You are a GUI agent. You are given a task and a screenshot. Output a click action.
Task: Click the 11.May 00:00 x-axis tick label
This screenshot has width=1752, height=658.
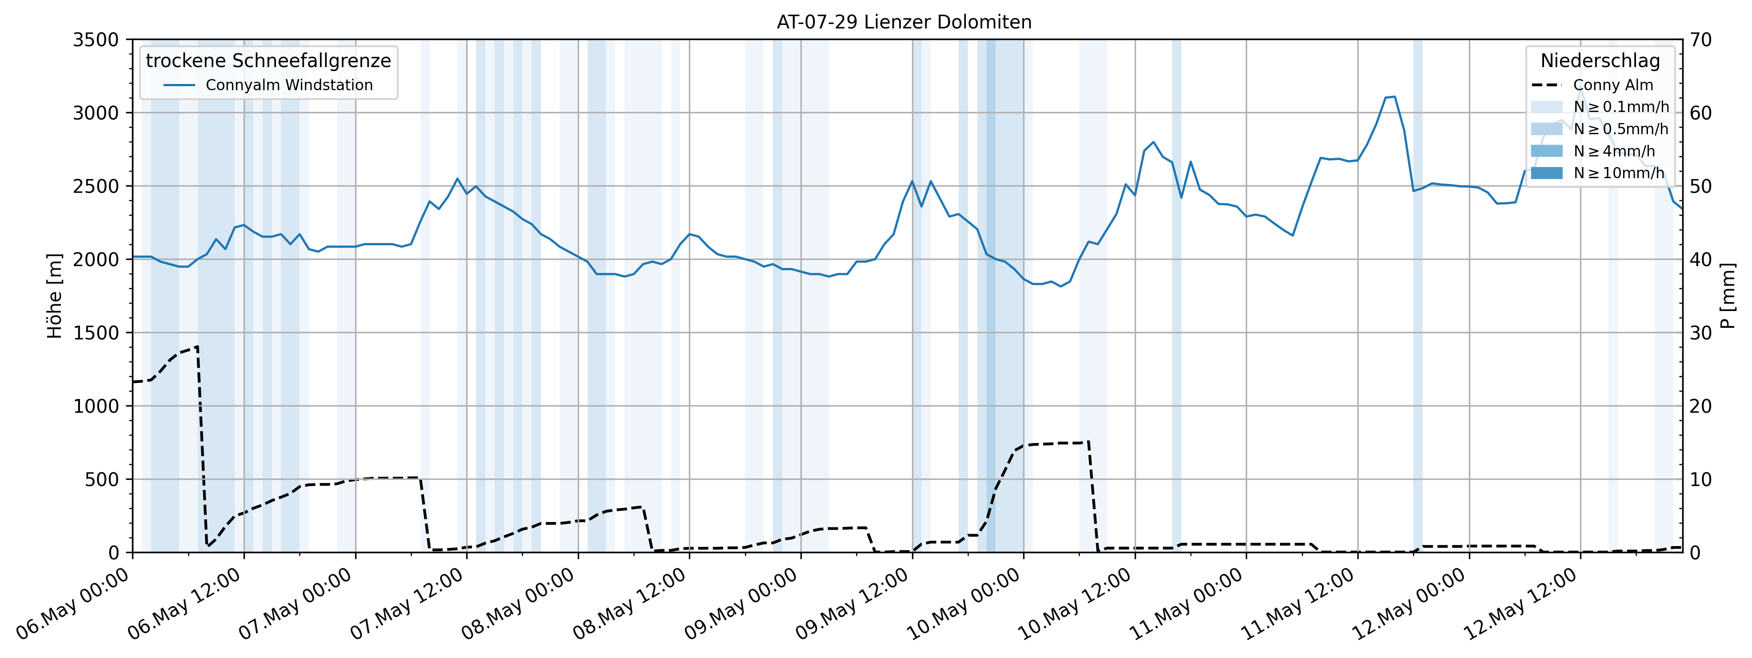point(1186,604)
